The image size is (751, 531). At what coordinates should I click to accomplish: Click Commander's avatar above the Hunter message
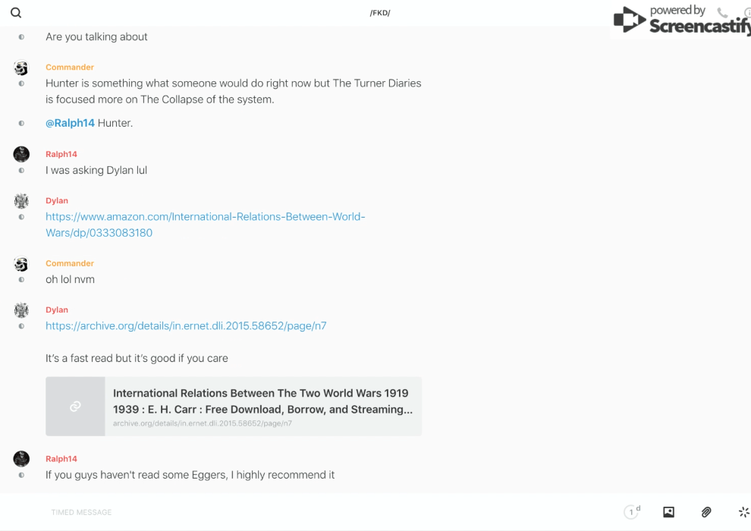click(21, 68)
